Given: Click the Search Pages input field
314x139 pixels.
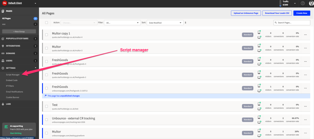Looking at the screenshot, I should tap(292, 23).
